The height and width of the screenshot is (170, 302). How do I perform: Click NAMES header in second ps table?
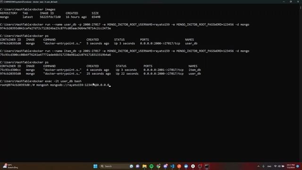(x=193, y=66)
